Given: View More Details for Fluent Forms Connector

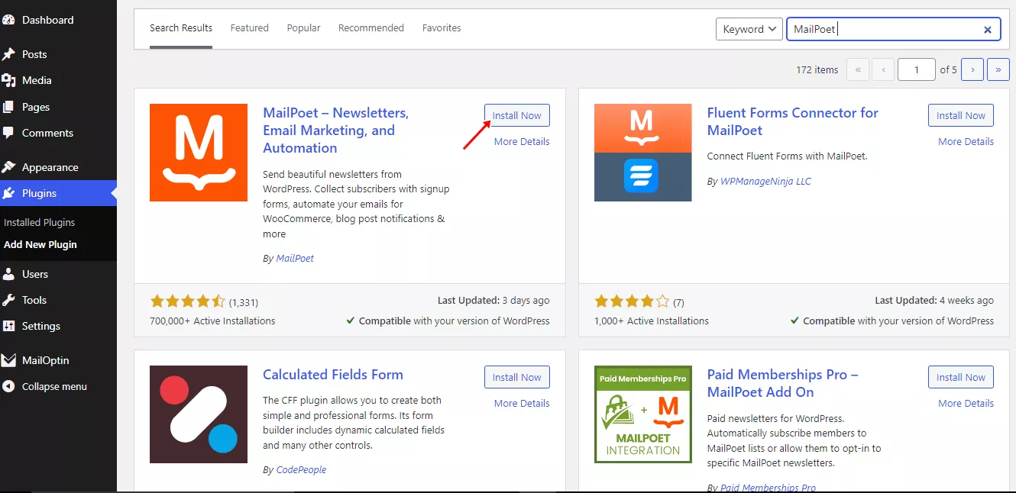Looking at the screenshot, I should click(x=966, y=141).
